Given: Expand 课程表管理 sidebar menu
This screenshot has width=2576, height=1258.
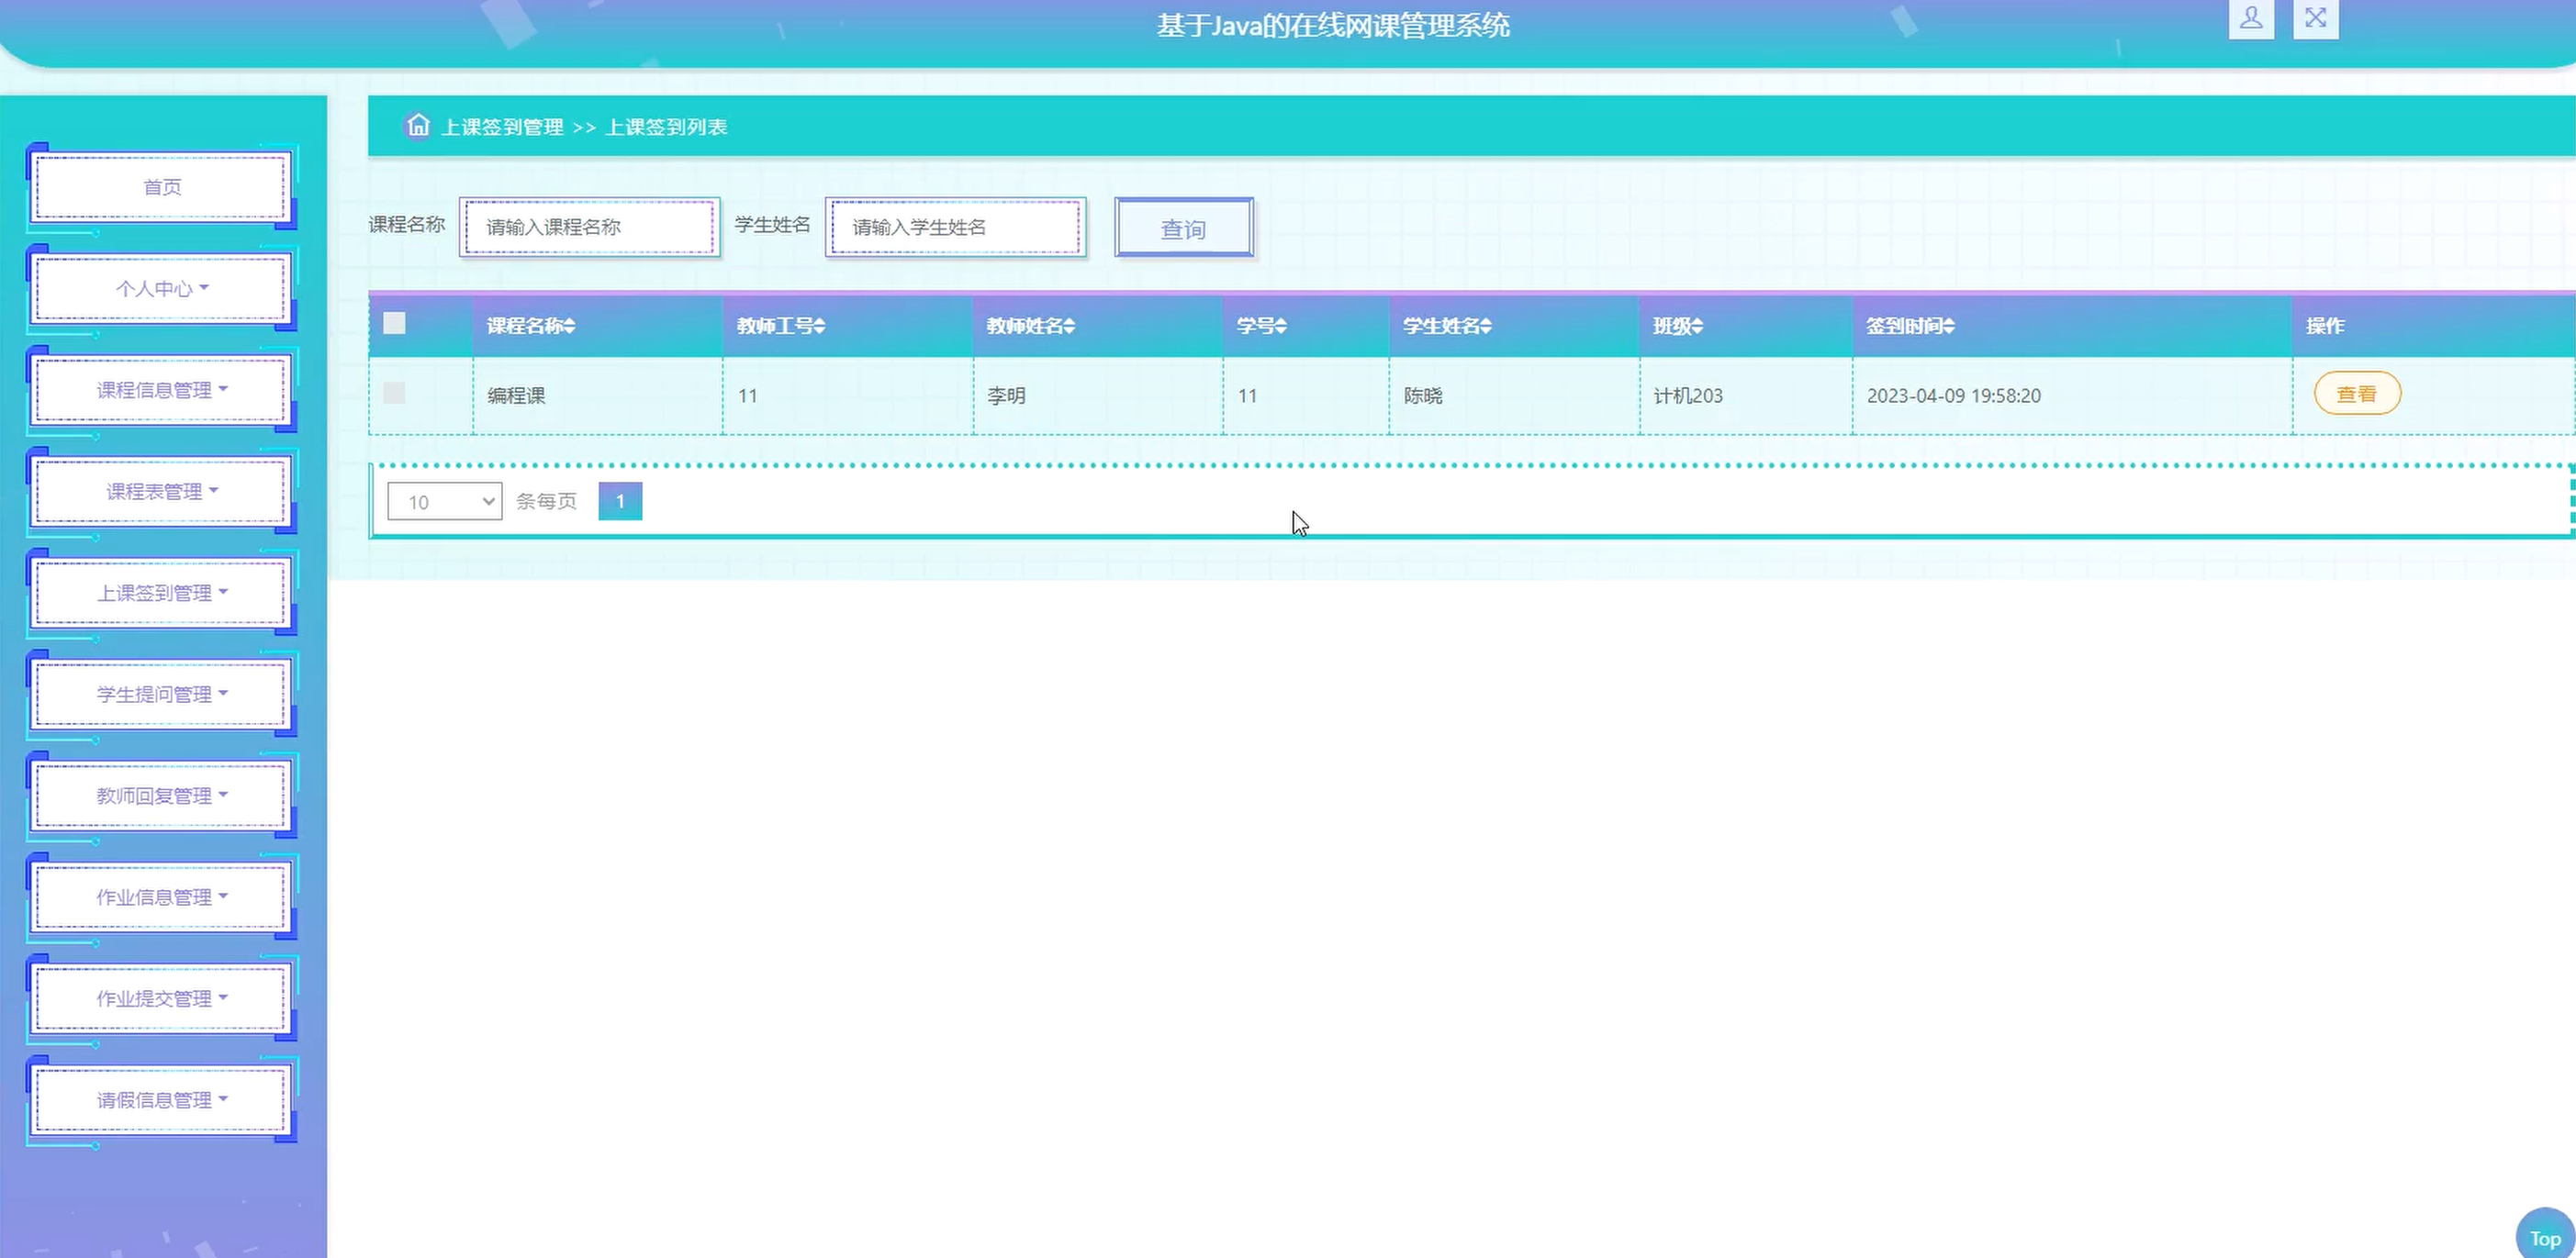Looking at the screenshot, I should pos(161,492).
